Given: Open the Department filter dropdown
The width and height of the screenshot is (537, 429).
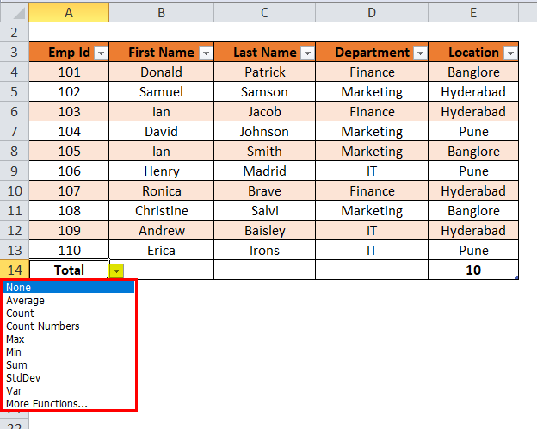Looking at the screenshot, I should 419,53.
